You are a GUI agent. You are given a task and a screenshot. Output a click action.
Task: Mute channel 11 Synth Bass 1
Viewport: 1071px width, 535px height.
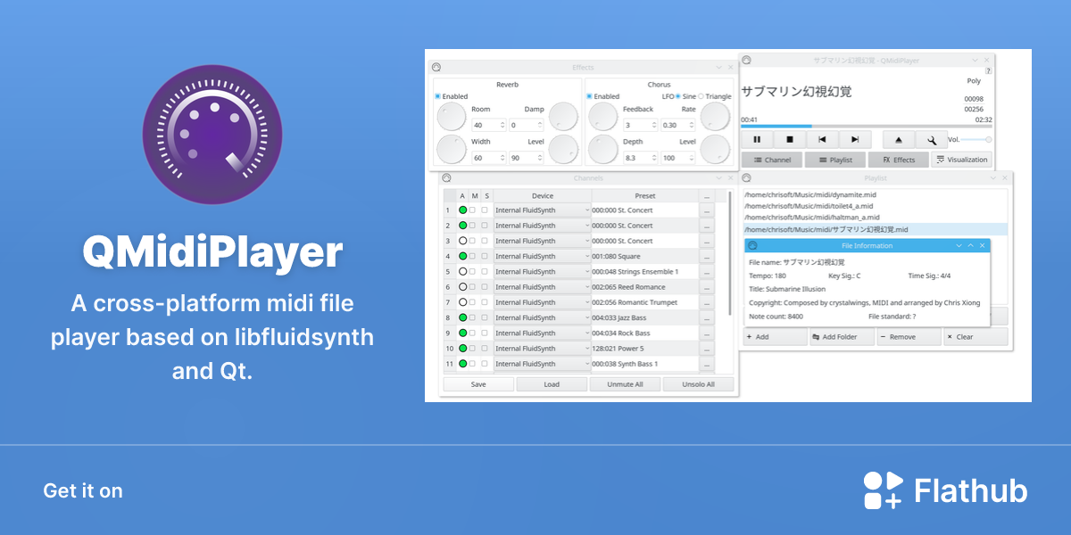pos(474,364)
